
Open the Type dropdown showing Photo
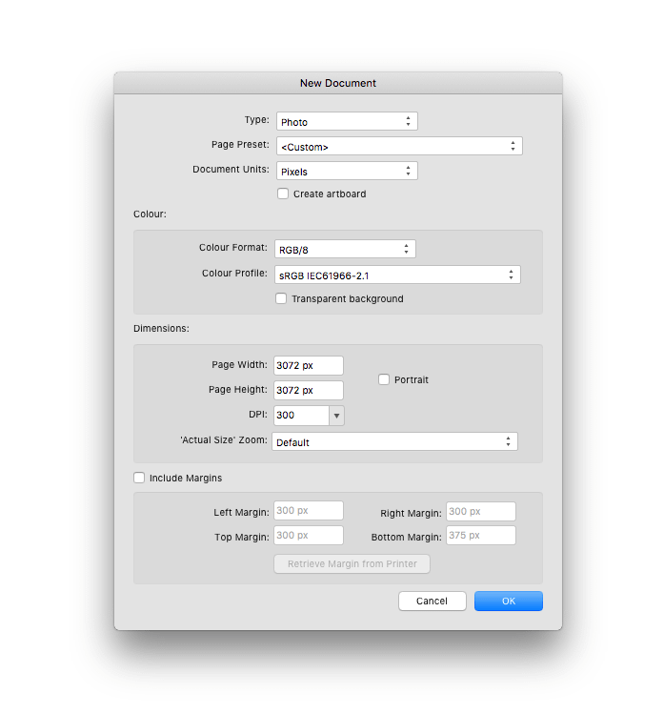pyautogui.click(x=347, y=122)
